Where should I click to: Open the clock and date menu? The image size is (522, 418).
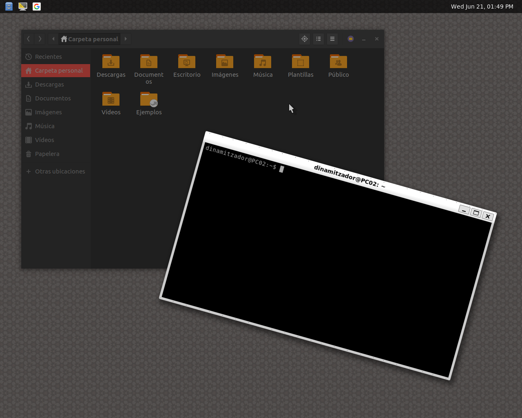[482, 6]
